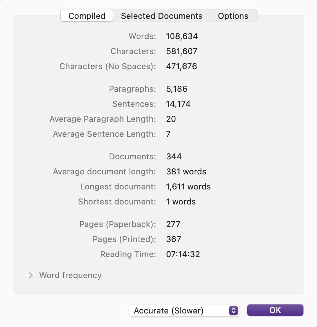The height and width of the screenshot is (327, 317).
Task: Click the Longest document value 1,611 words
Action: point(189,186)
